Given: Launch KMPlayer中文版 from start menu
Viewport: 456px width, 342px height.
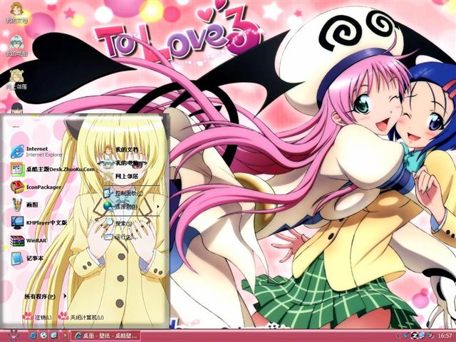Looking at the screenshot, I should pyautogui.click(x=38, y=222).
